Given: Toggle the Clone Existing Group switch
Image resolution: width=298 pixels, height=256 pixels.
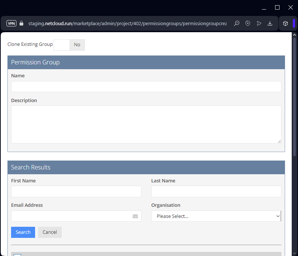Looking at the screenshot, I should coord(69,45).
